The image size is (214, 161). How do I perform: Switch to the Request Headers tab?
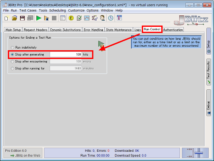coord(36,30)
